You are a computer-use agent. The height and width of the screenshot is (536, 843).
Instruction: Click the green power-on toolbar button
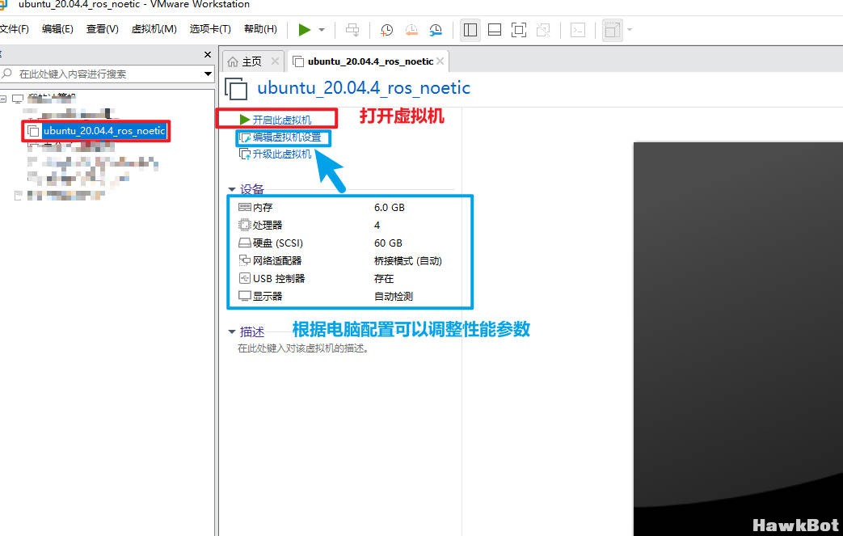coord(304,30)
